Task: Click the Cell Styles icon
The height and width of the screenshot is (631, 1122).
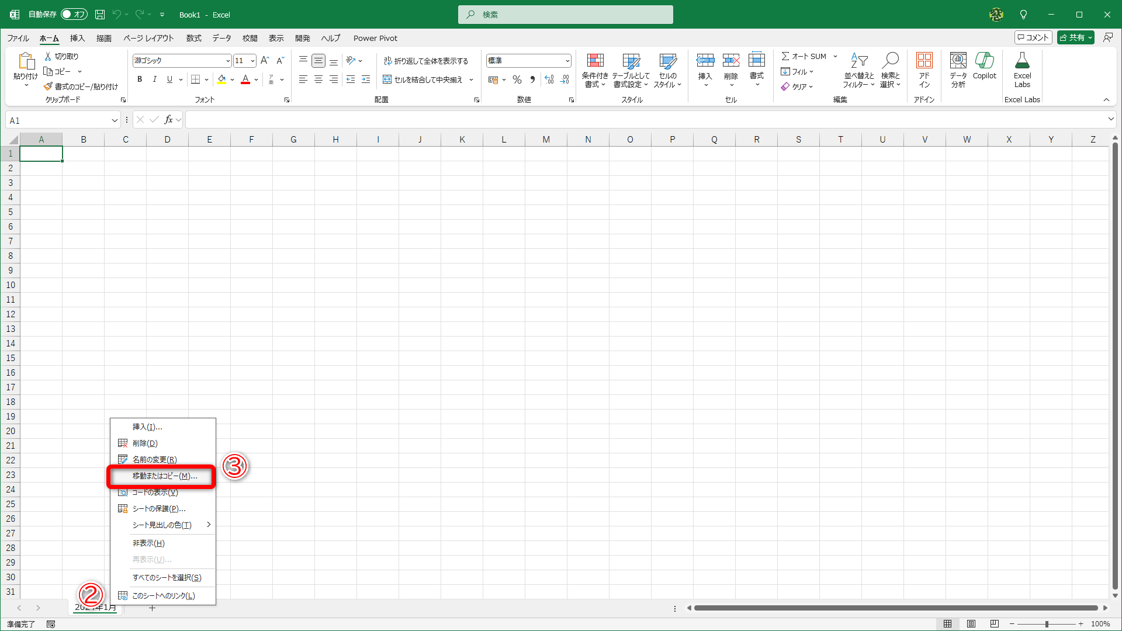Action: click(667, 61)
